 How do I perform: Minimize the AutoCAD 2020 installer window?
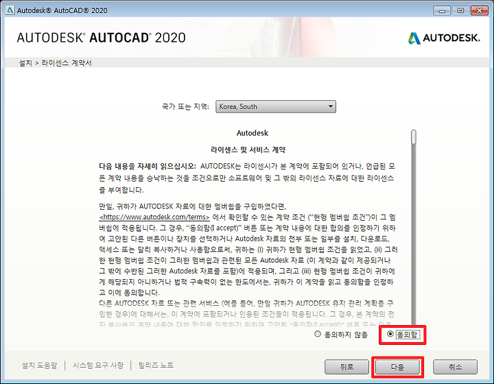[x=442, y=11]
